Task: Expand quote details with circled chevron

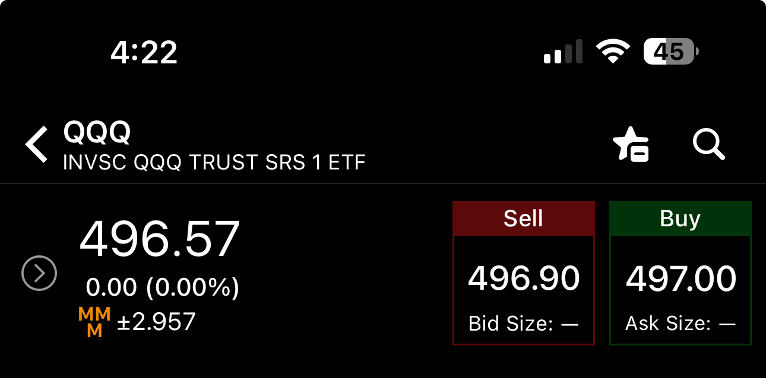Action: [x=39, y=274]
